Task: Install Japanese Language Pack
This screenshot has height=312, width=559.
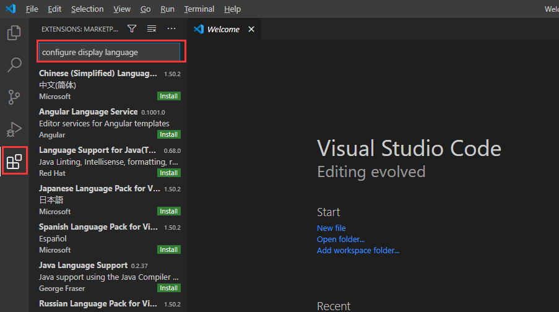Action: 168,211
